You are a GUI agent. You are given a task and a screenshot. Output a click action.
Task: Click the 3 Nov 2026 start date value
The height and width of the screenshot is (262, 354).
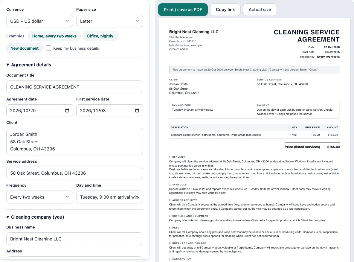332,52
